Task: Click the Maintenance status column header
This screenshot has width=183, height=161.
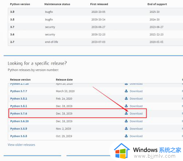Action: (x=57, y=4)
